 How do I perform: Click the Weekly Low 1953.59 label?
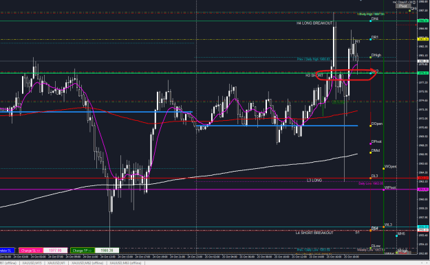[371, 250]
